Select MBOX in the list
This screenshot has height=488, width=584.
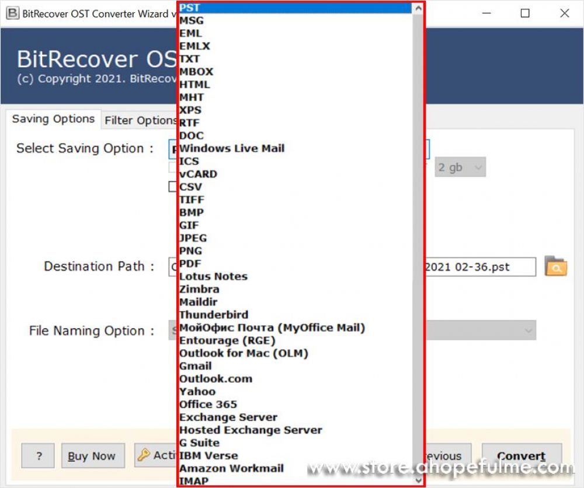click(x=296, y=72)
